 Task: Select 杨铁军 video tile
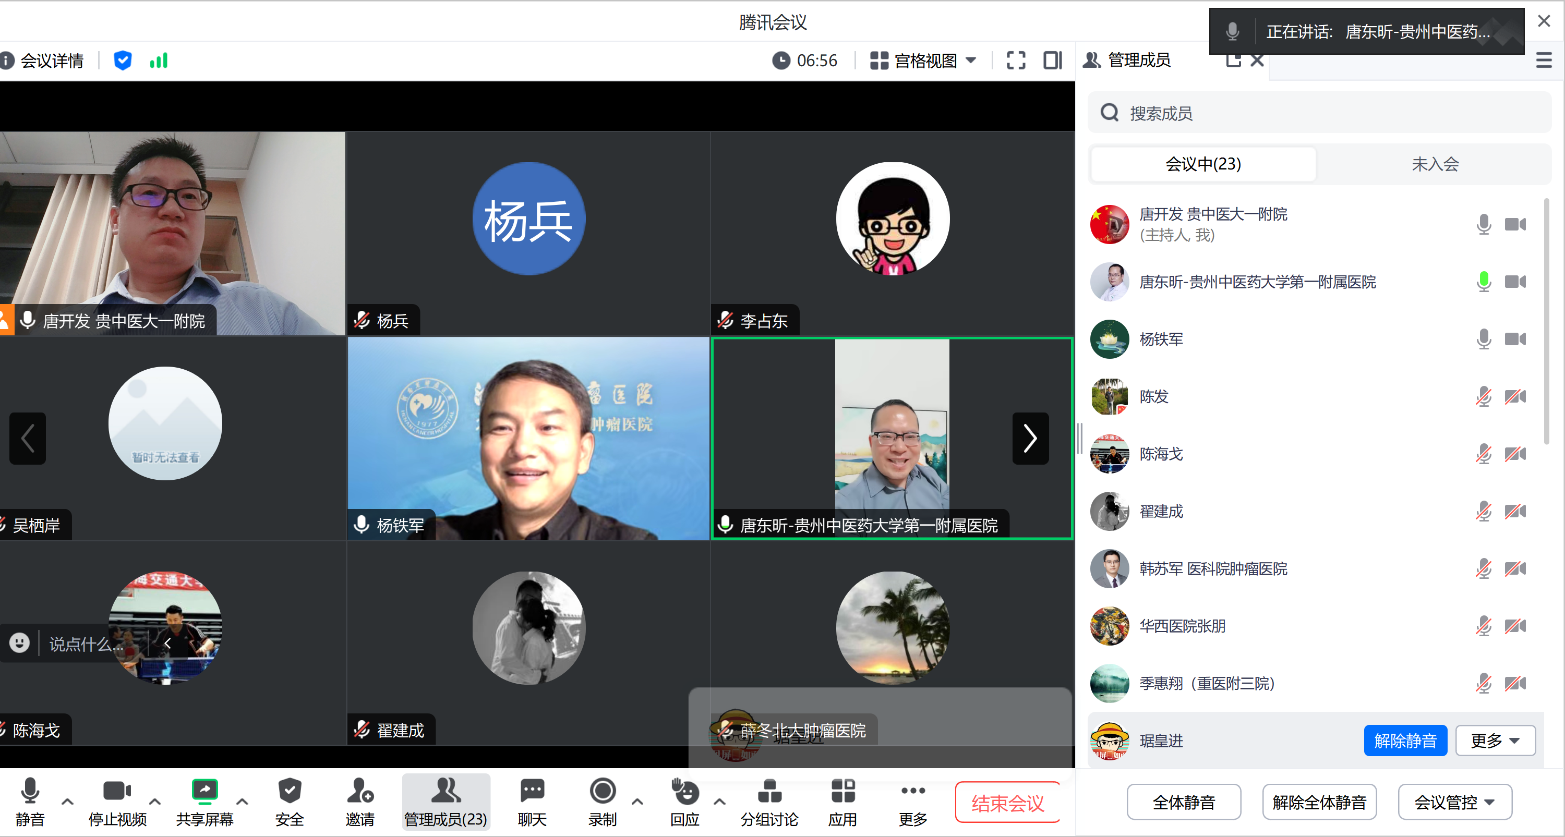[x=528, y=438]
